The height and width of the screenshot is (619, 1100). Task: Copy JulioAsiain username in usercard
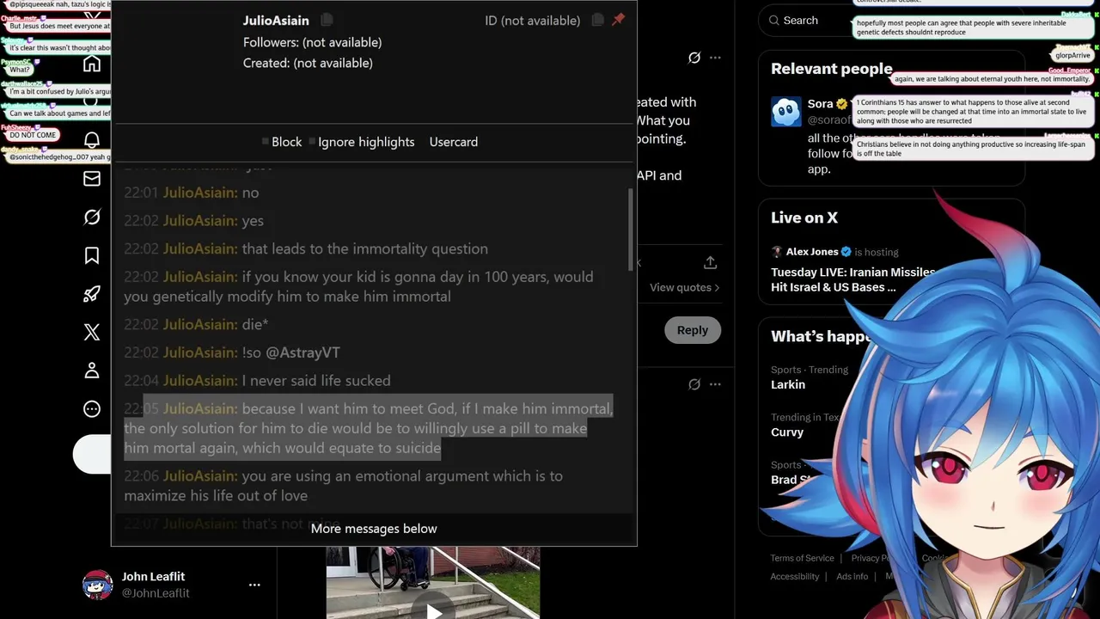(327, 20)
